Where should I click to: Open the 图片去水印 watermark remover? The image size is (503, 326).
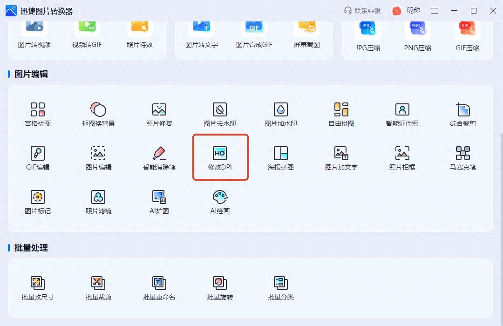(x=220, y=115)
